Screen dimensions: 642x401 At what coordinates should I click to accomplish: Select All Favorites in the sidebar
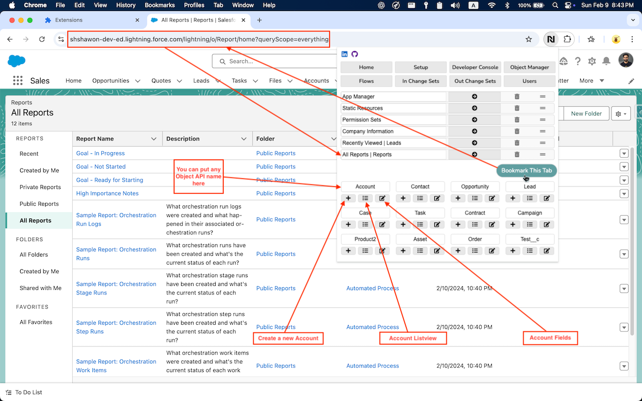click(x=36, y=322)
